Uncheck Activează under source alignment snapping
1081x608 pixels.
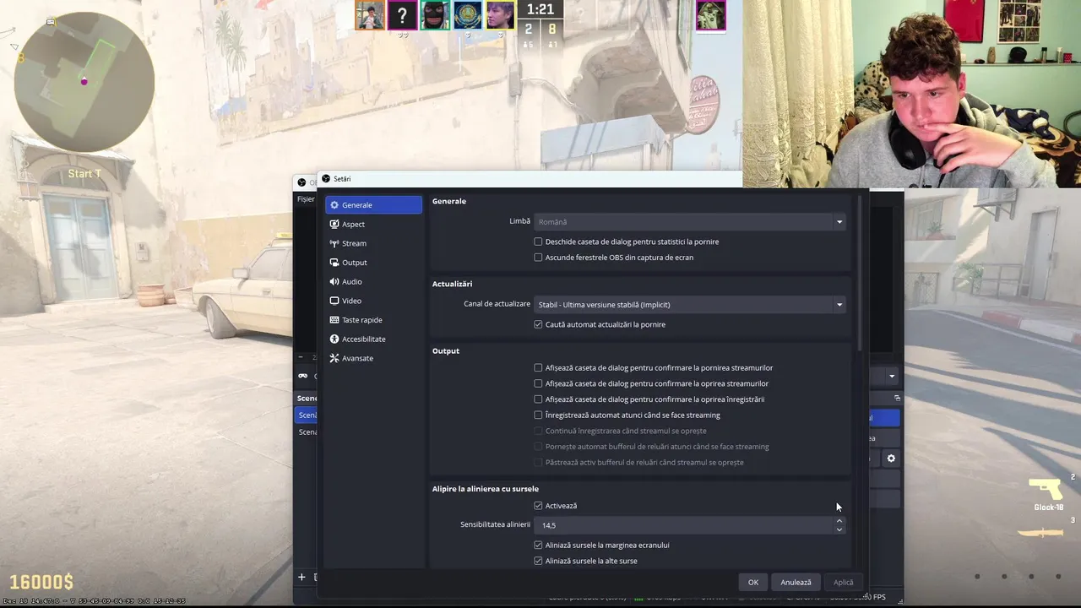[x=538, y=506]
